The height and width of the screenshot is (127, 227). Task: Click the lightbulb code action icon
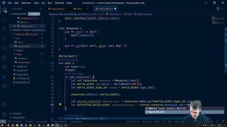pyautogui.click(x=60, y=104)
